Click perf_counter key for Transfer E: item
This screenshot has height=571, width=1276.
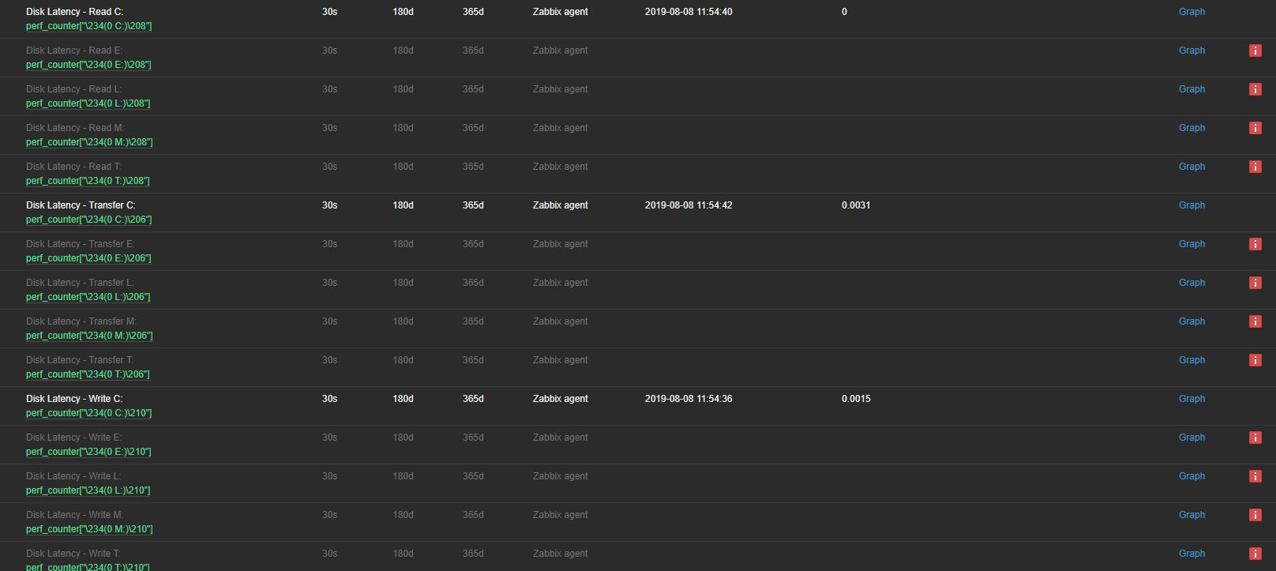coord(88,258)
